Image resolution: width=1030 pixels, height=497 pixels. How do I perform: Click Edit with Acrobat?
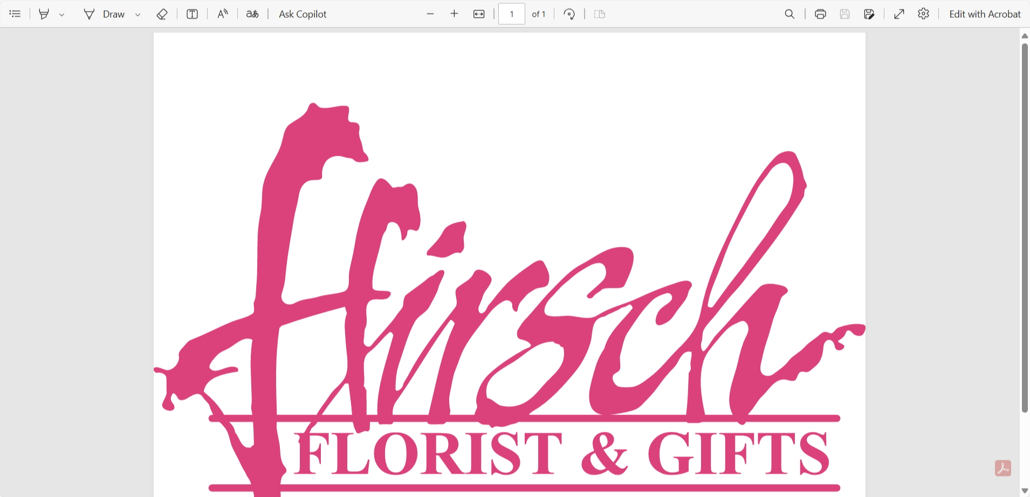pyautogui.click(x=985, y=14)
